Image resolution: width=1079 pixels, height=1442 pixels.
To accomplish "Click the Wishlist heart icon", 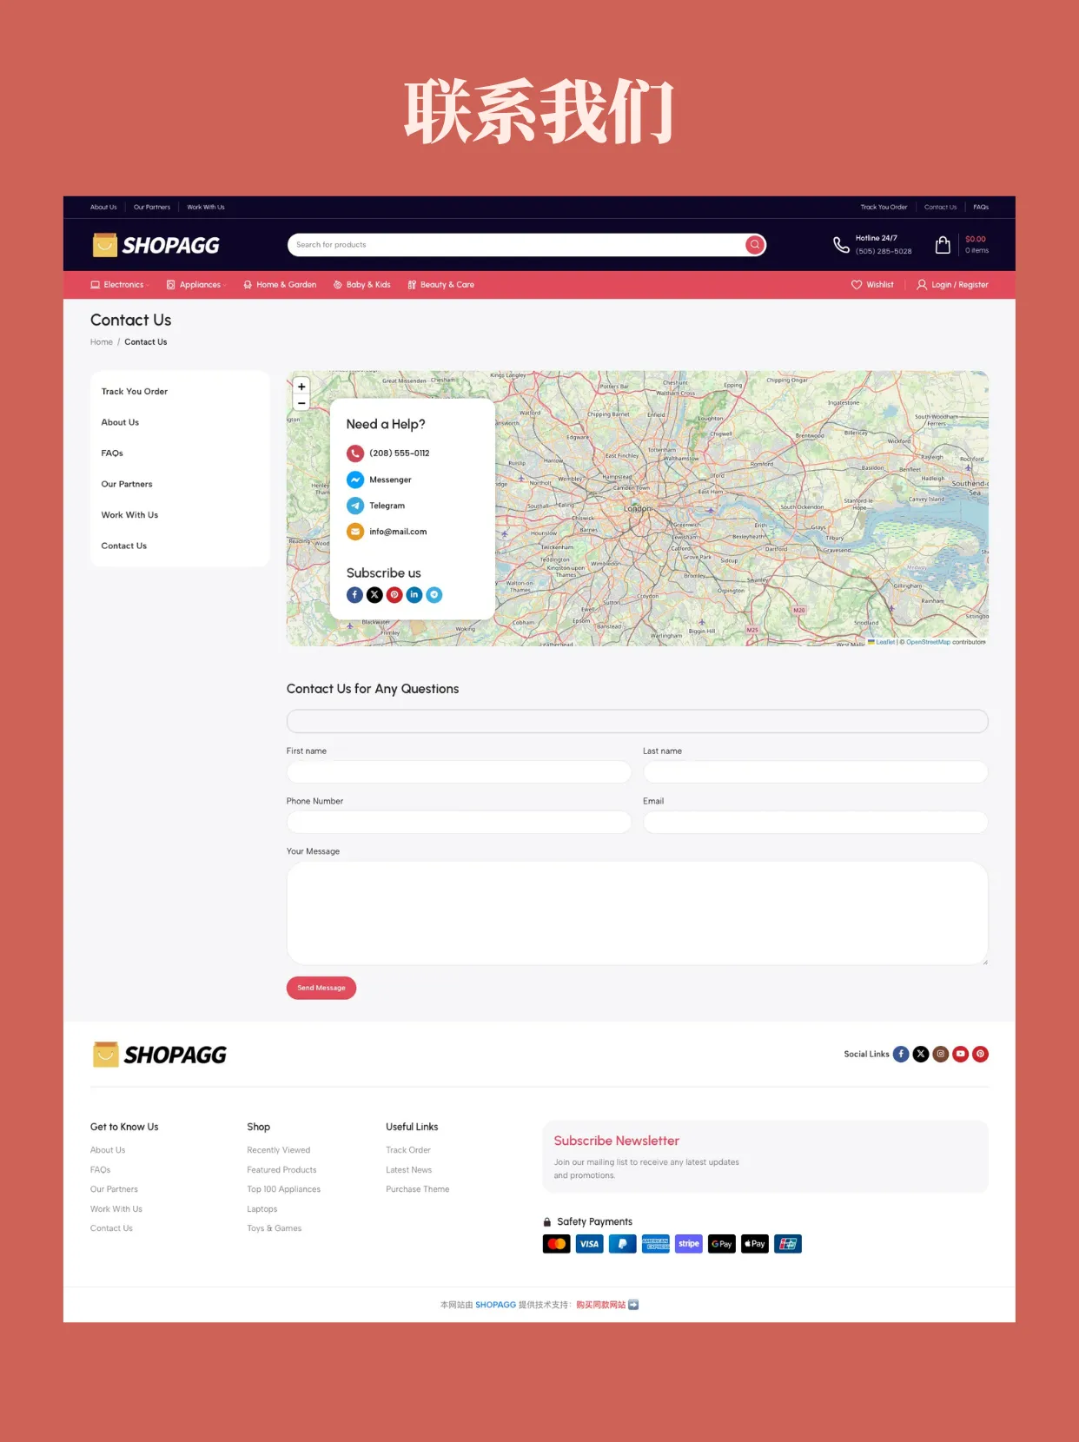I will pos(857,285).
